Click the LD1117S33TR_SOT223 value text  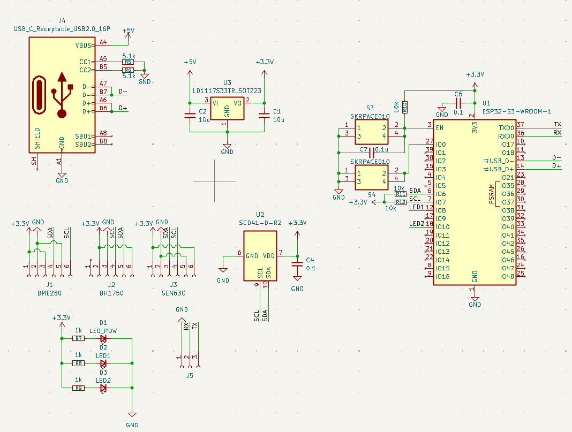coord(227,91)
